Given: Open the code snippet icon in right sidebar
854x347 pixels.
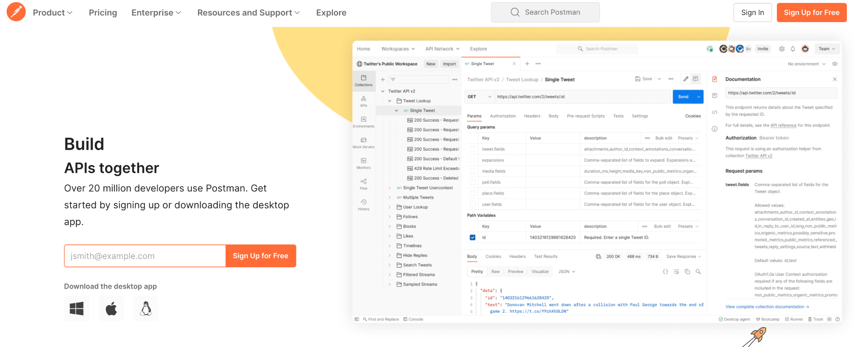Looking at the screenshot, I should pyautogui.click(x=714, y=112).
